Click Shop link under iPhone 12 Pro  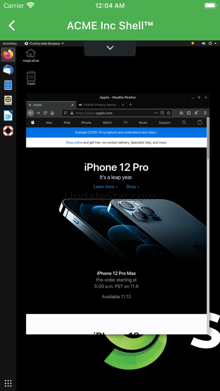133,187
